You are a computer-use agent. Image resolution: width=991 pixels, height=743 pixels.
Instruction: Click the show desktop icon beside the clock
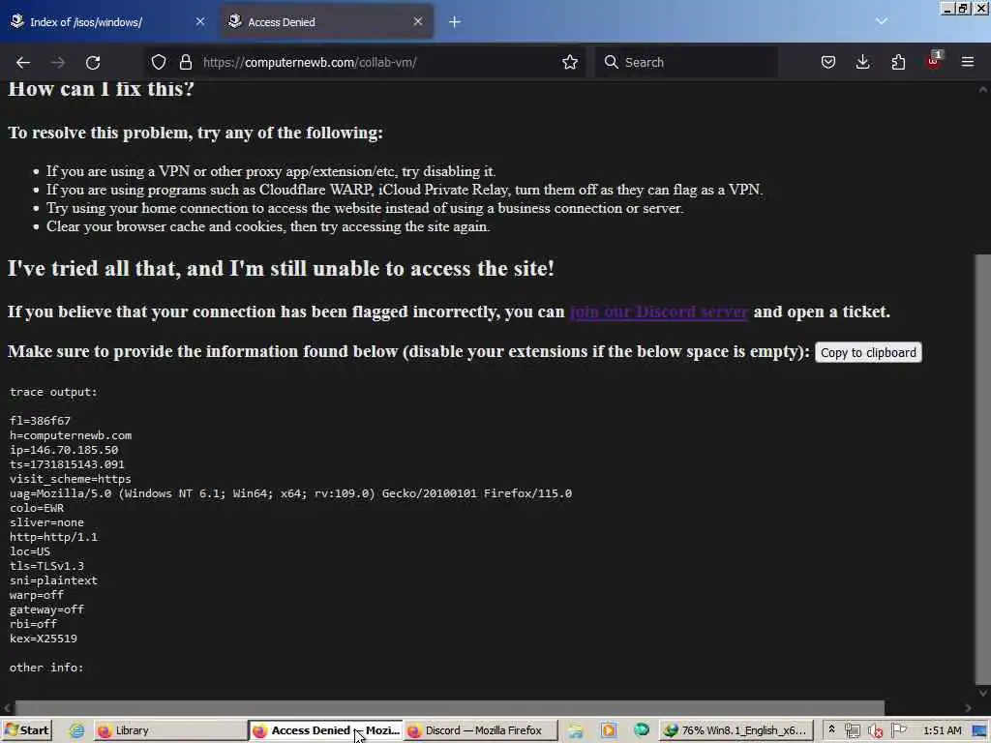(x=980, y=731)
